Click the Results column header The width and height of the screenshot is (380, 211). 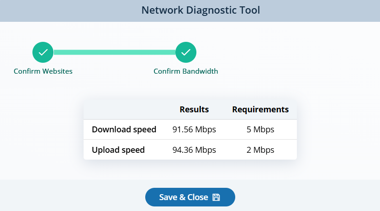coord(194,110)
